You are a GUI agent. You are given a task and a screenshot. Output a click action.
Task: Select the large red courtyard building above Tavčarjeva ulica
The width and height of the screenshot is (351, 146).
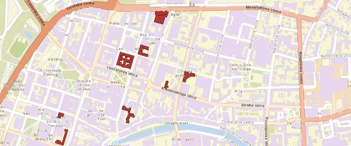[x=125, y=61]
